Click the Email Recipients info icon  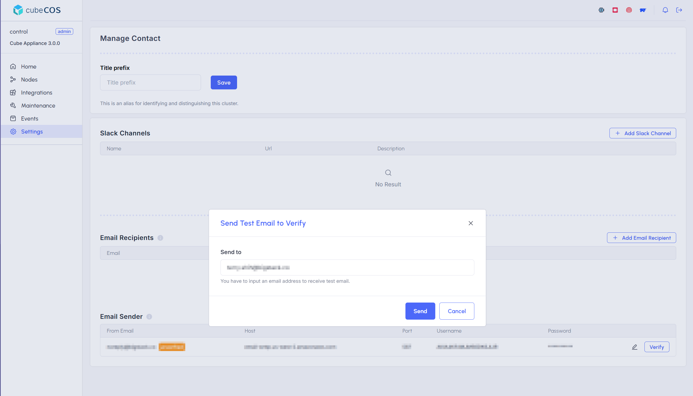[x=160, y=238]
